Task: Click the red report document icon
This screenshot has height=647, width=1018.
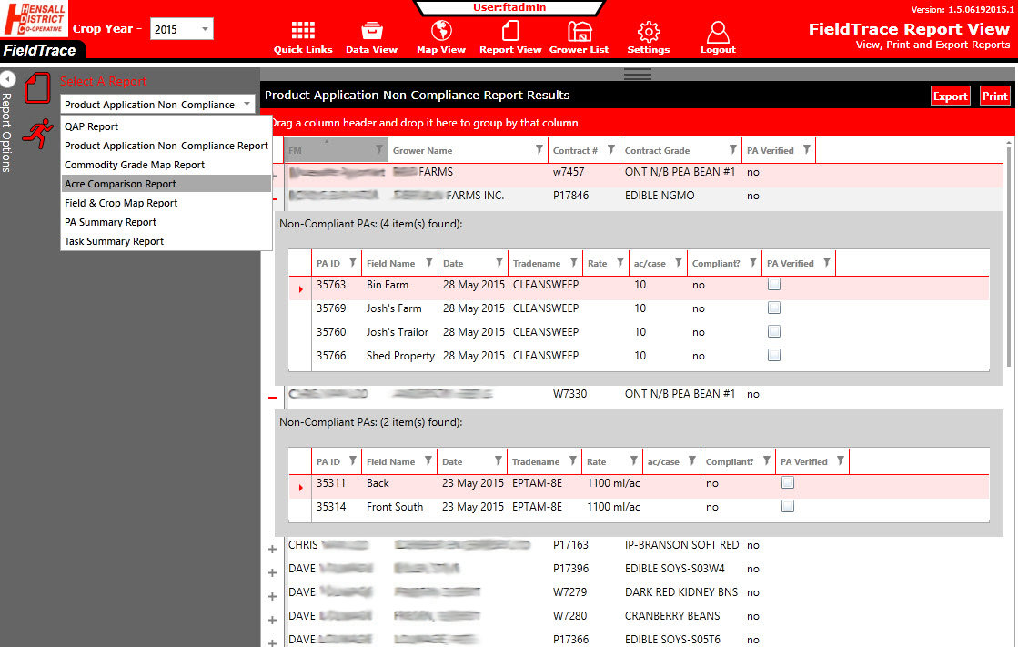Action: 37,87
